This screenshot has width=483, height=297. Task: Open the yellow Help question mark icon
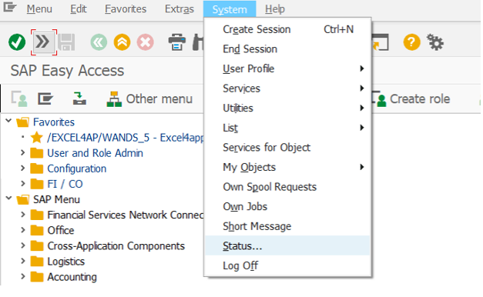pos(412,42)
